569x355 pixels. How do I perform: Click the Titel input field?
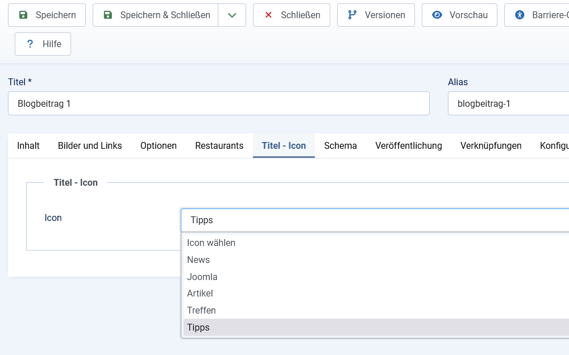tap(218, 103)
